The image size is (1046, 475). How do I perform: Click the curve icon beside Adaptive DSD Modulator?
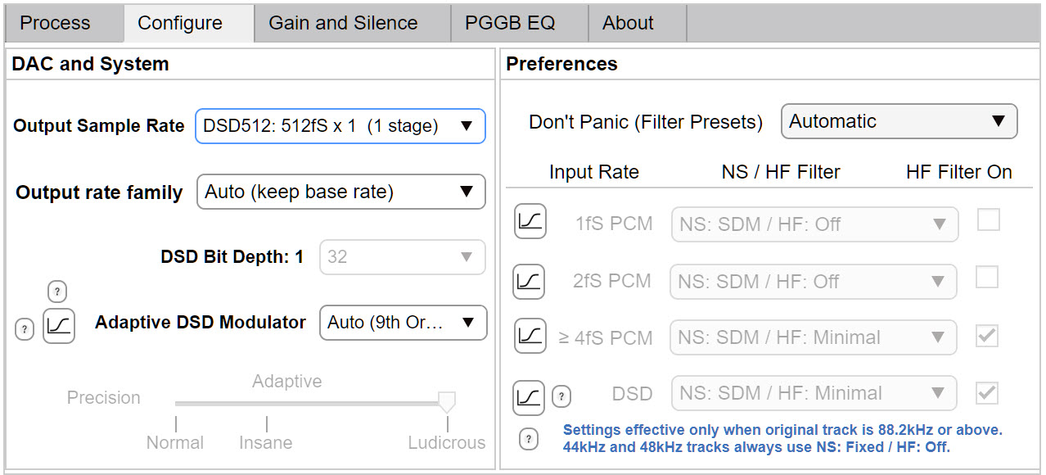pos(58,324)
